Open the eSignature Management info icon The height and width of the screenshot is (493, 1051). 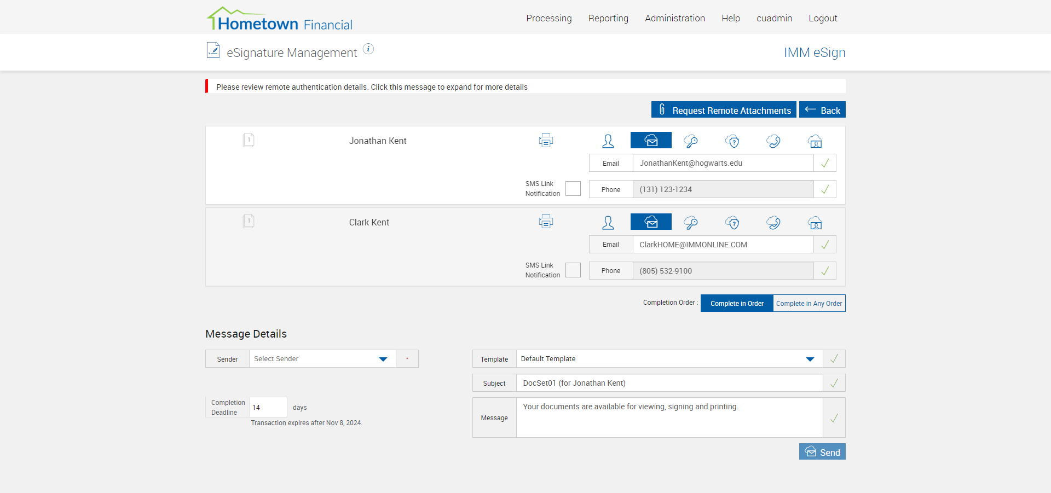369,49
